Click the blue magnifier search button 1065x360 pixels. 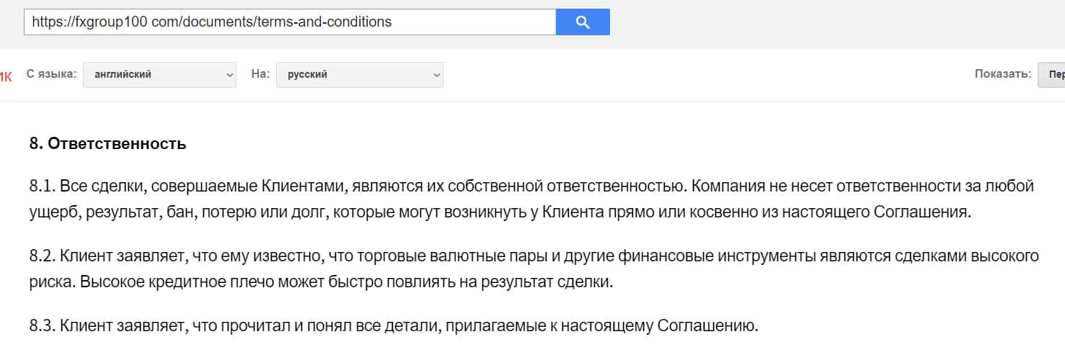tap(583, 22)
